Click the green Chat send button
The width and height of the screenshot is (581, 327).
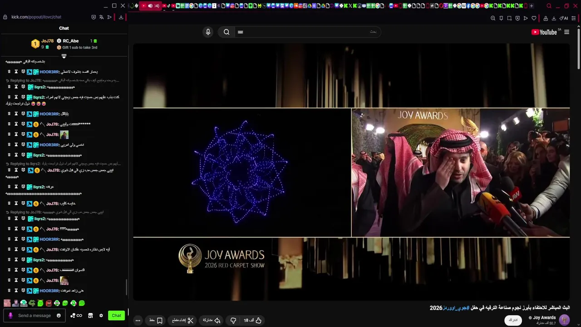pyautogui.click(x=117, y=316)
